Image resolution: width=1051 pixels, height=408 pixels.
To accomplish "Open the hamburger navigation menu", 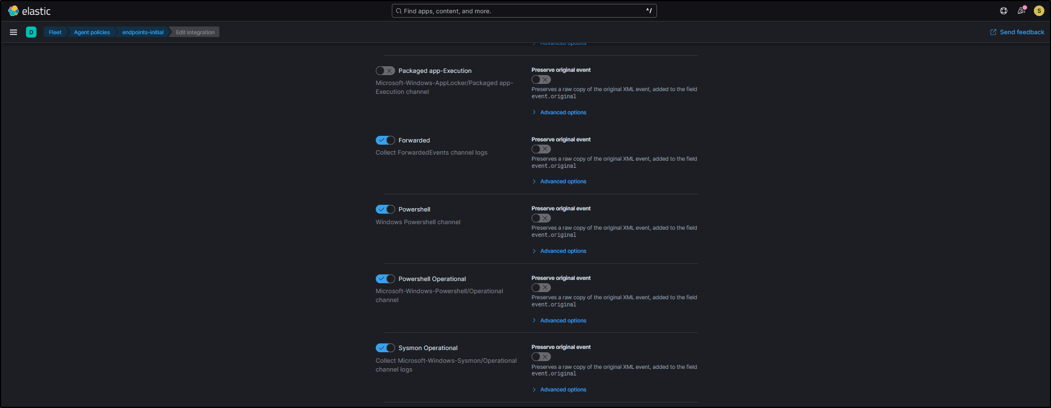I will (13, 32).
